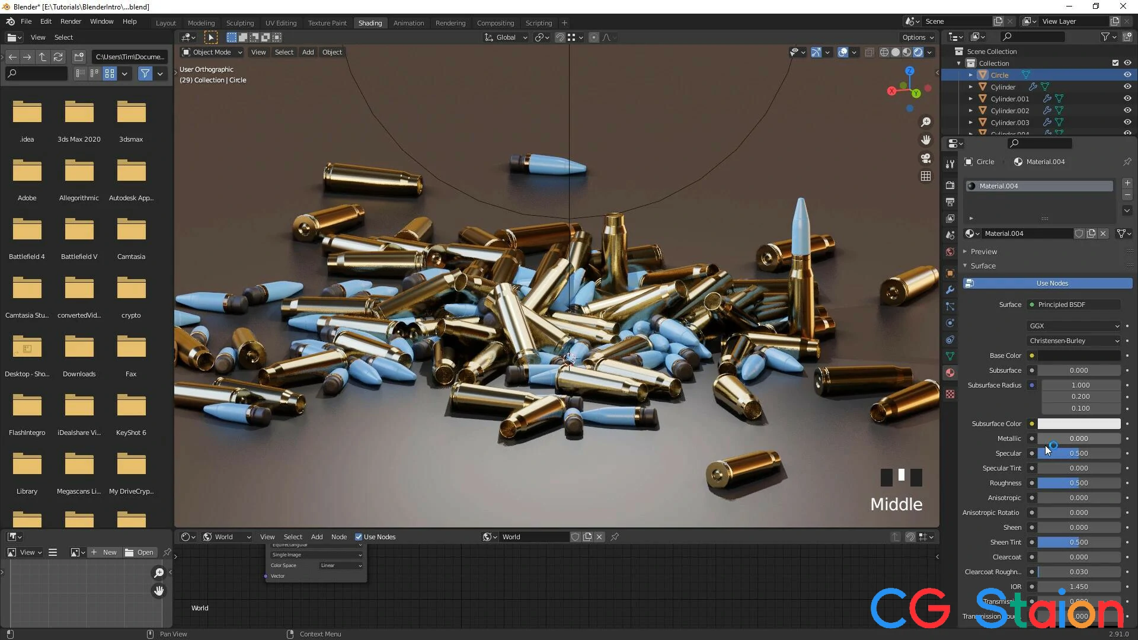The image size is (1138, 640).
Task: Click the Roughness value slider
Action: (1079, 483)
